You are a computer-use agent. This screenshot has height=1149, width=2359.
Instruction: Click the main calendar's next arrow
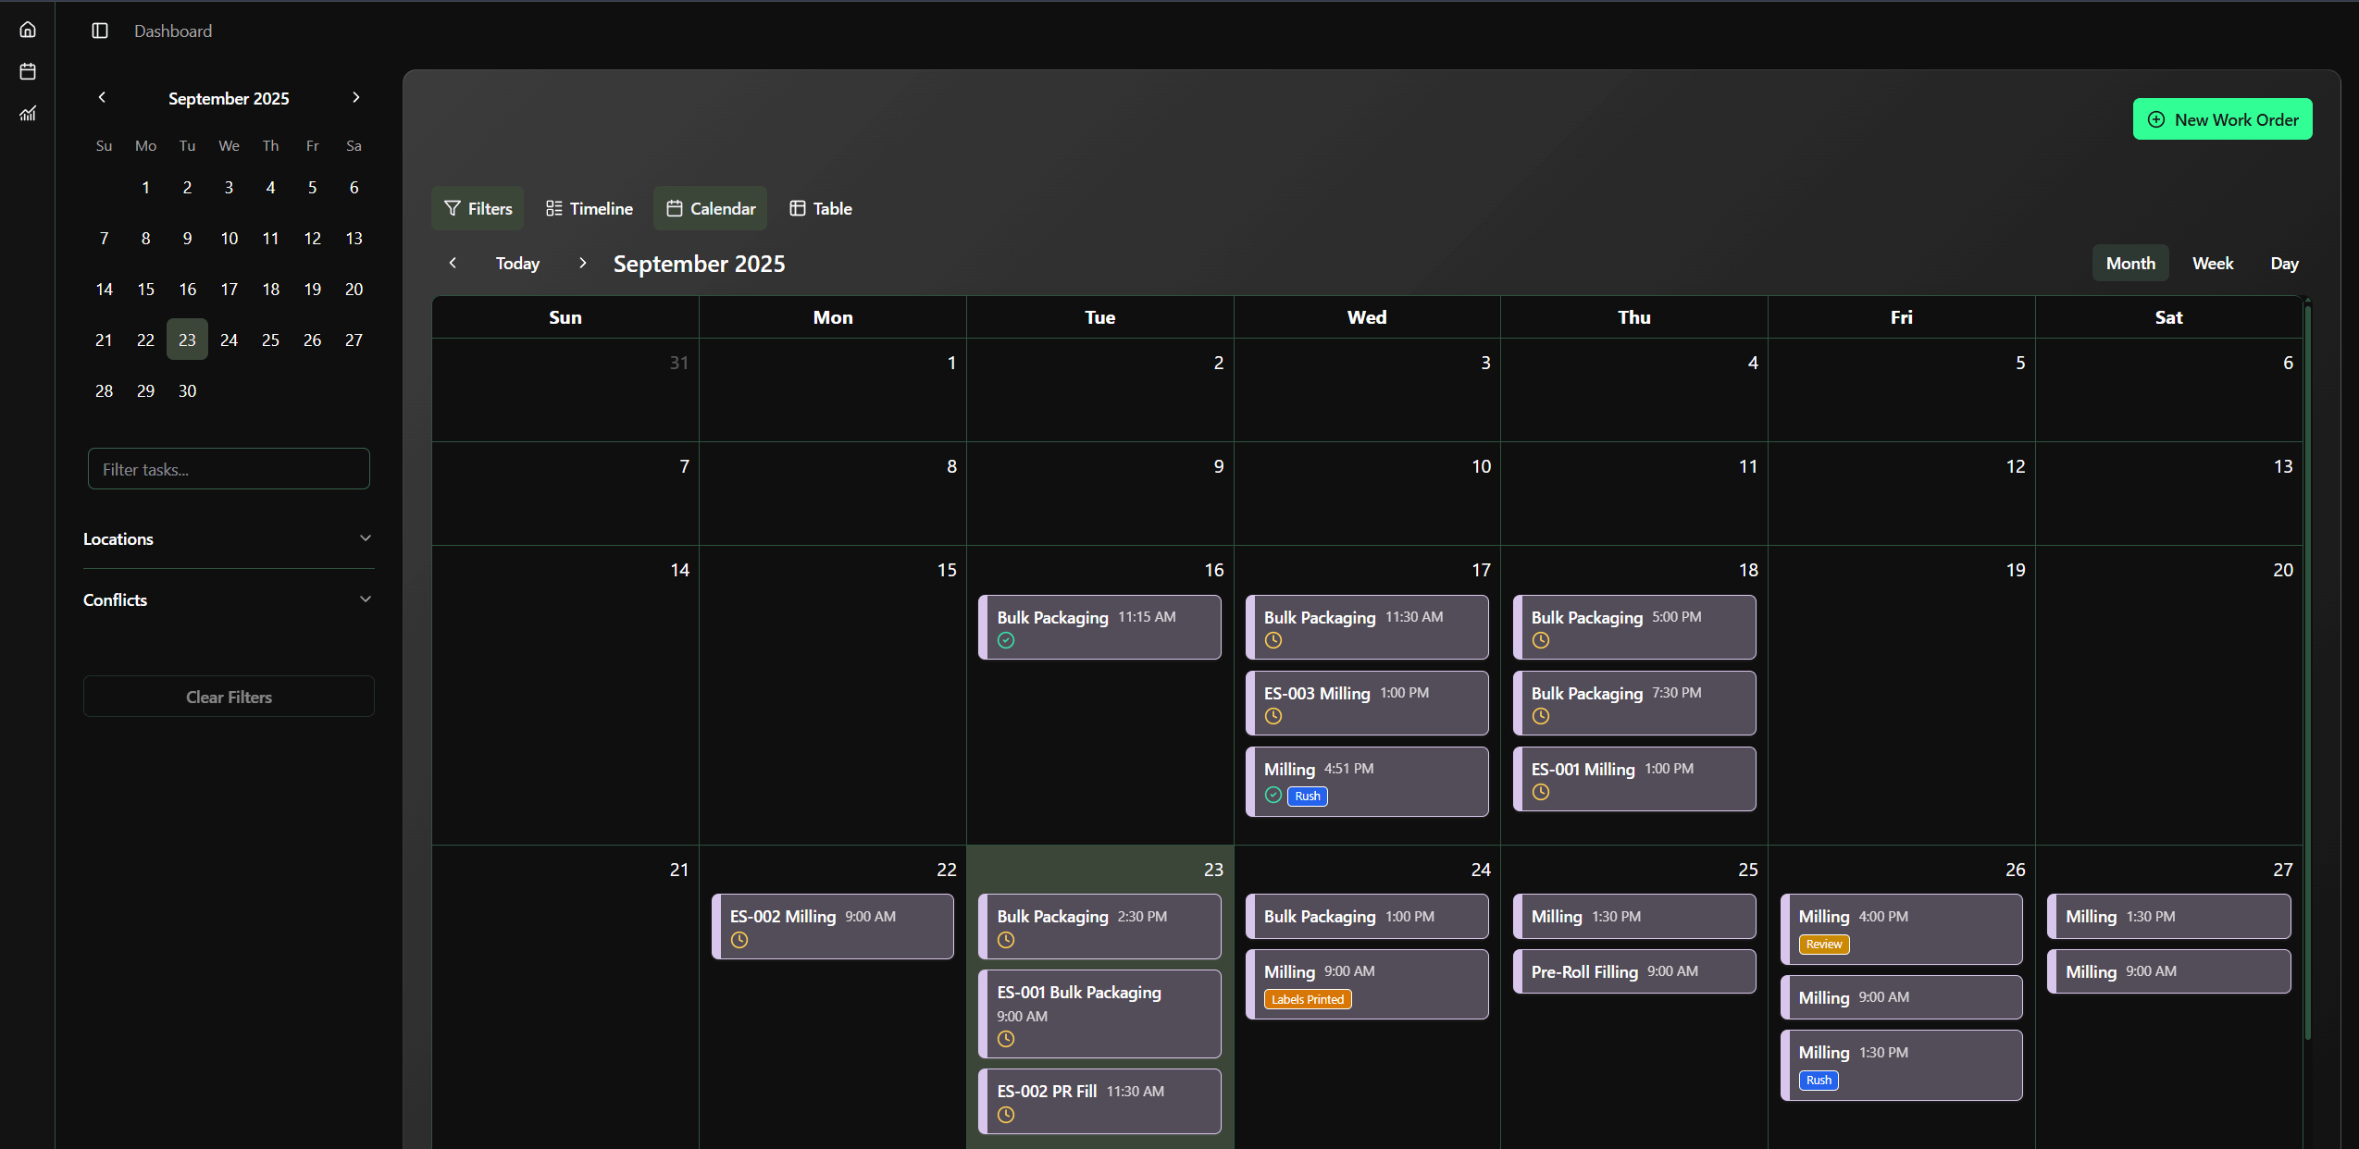tap(582, 263)
